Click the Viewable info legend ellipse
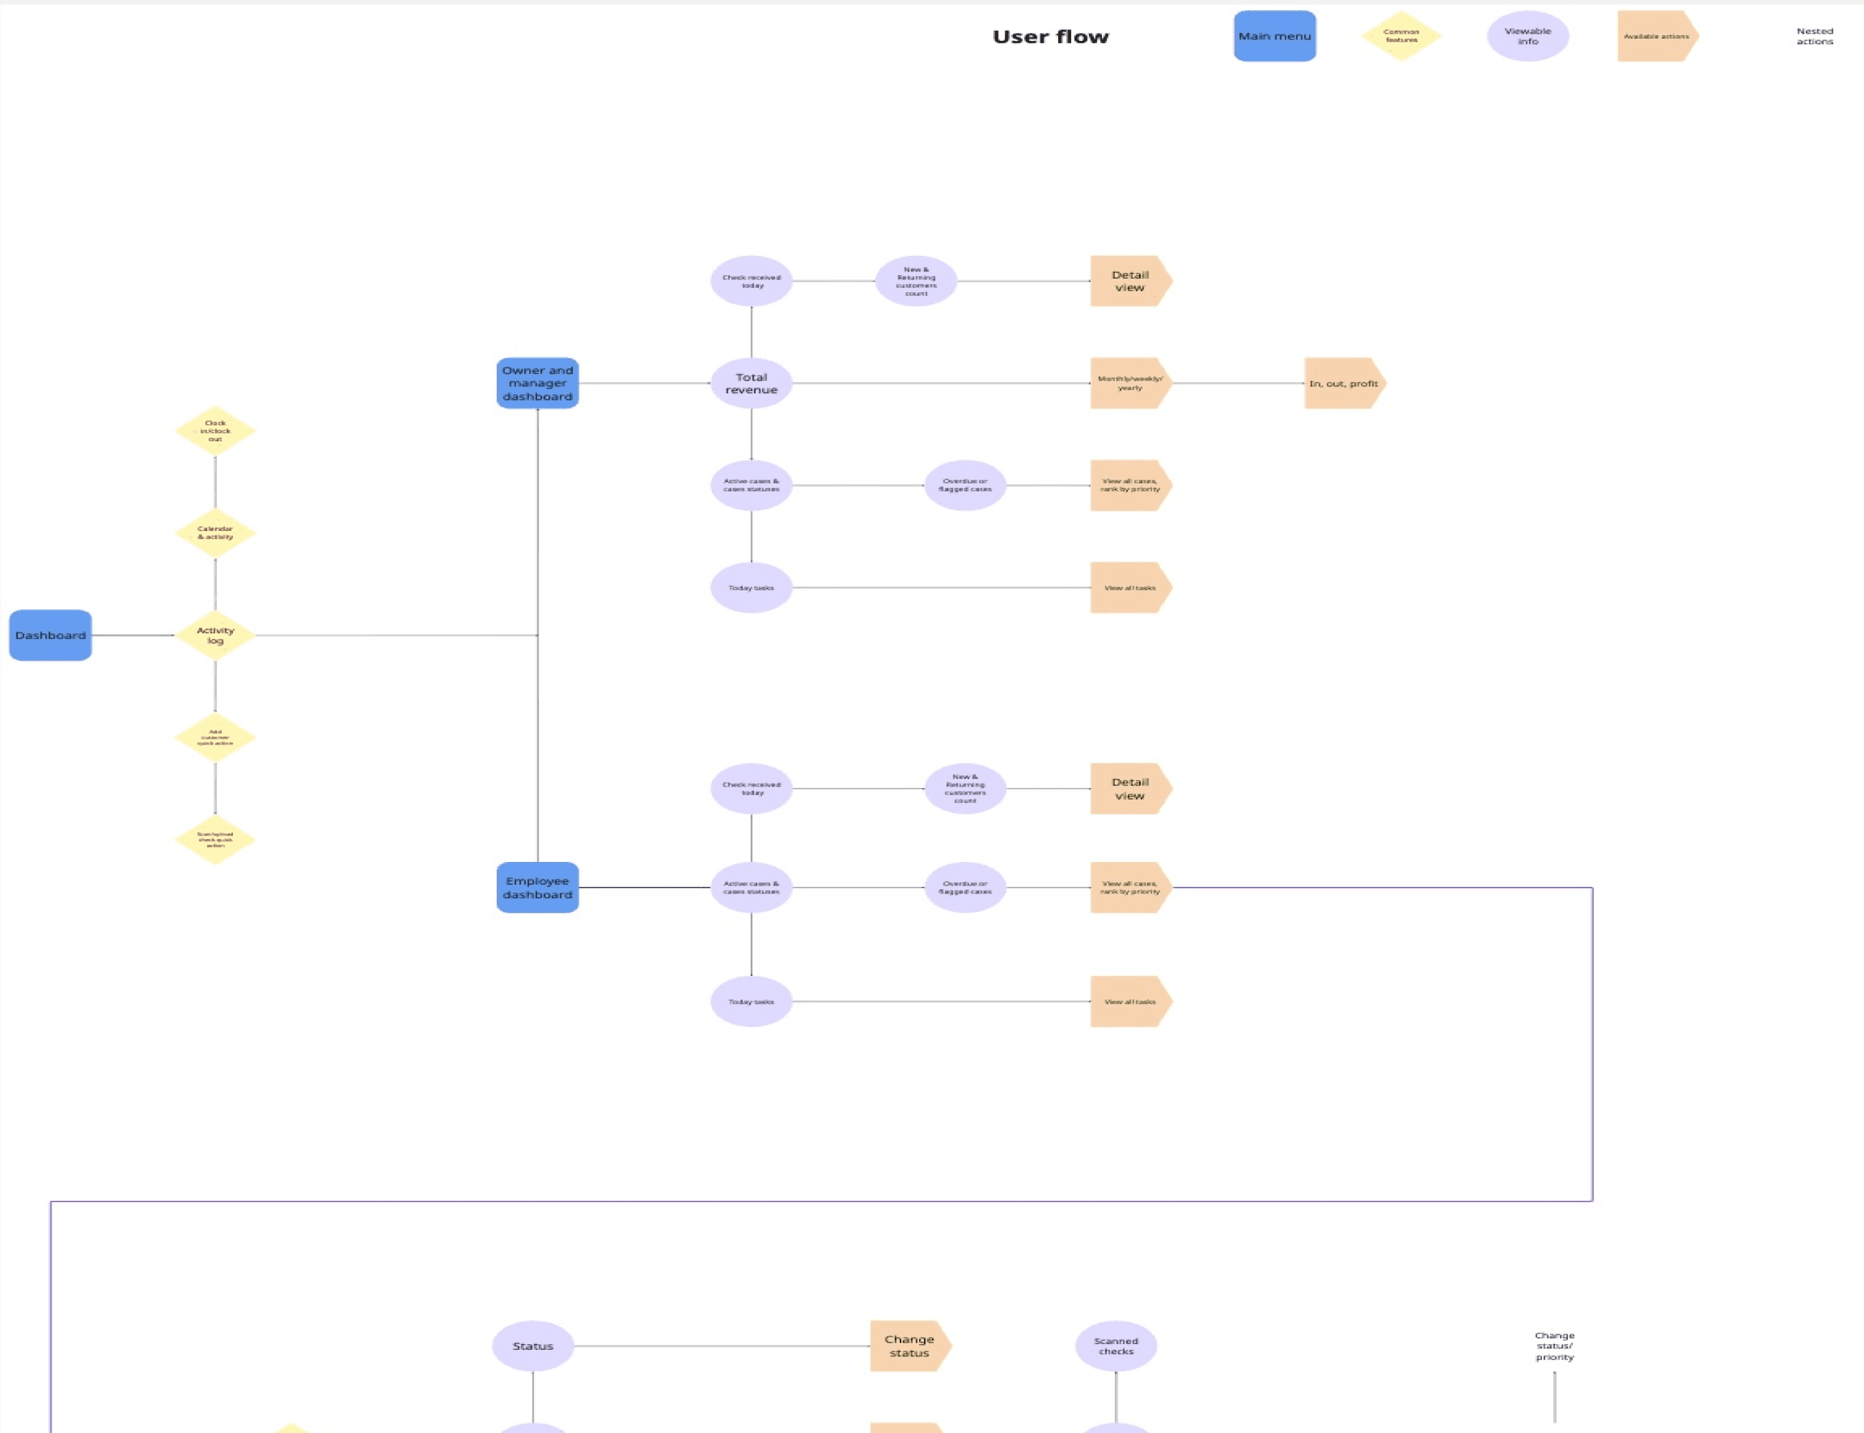 [x=1528, y=36]
